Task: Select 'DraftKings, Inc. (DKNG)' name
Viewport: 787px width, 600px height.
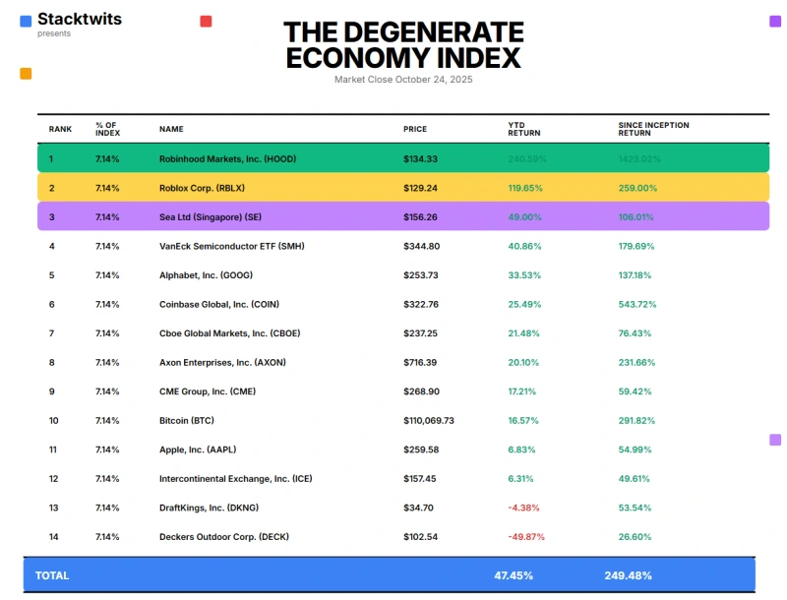Action: [209, 509]
